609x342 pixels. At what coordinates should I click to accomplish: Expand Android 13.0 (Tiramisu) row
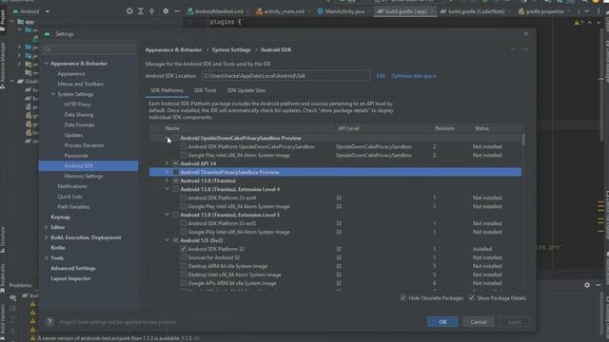coord(167,180)
